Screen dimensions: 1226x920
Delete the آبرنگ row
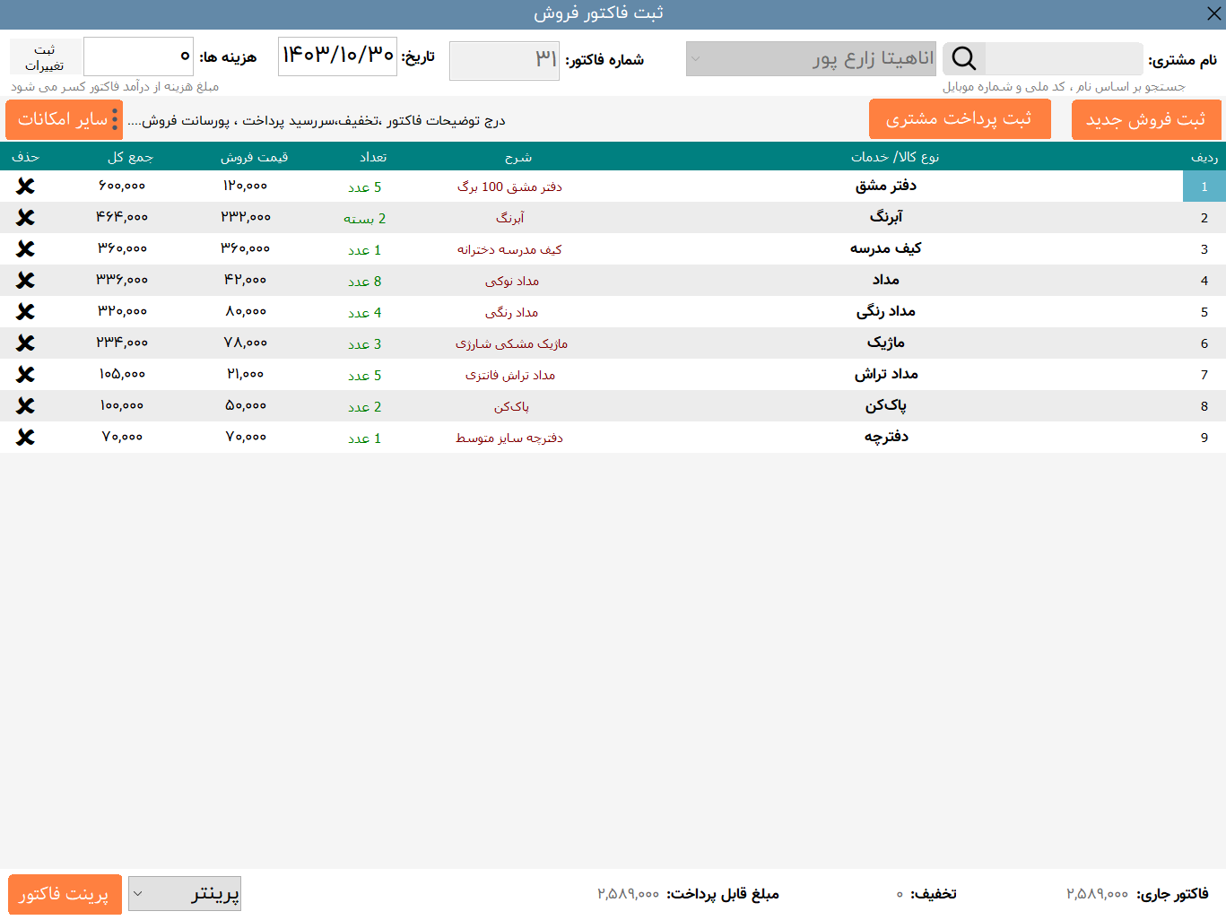(25, 217)
